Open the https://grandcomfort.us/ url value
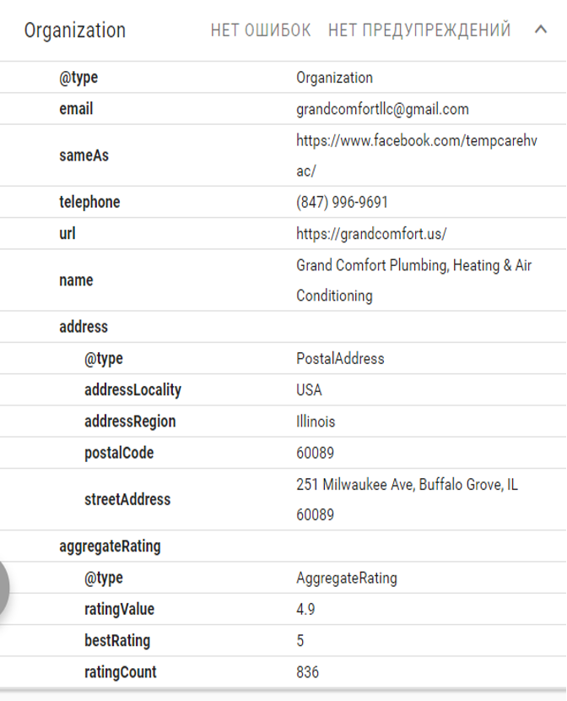Image resolution: width=567 pixels, height=701 pixels. coord(371,234)
